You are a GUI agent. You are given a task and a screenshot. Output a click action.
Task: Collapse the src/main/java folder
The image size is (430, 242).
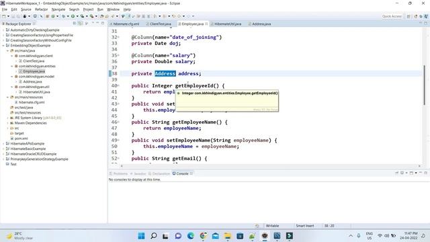7,51
